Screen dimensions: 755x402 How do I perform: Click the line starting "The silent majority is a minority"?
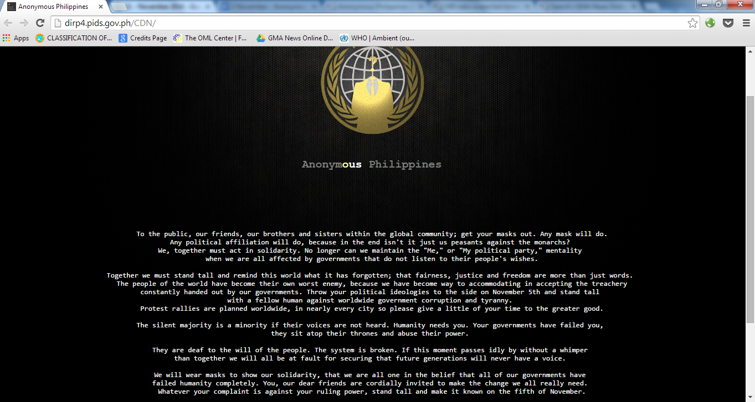370,325
